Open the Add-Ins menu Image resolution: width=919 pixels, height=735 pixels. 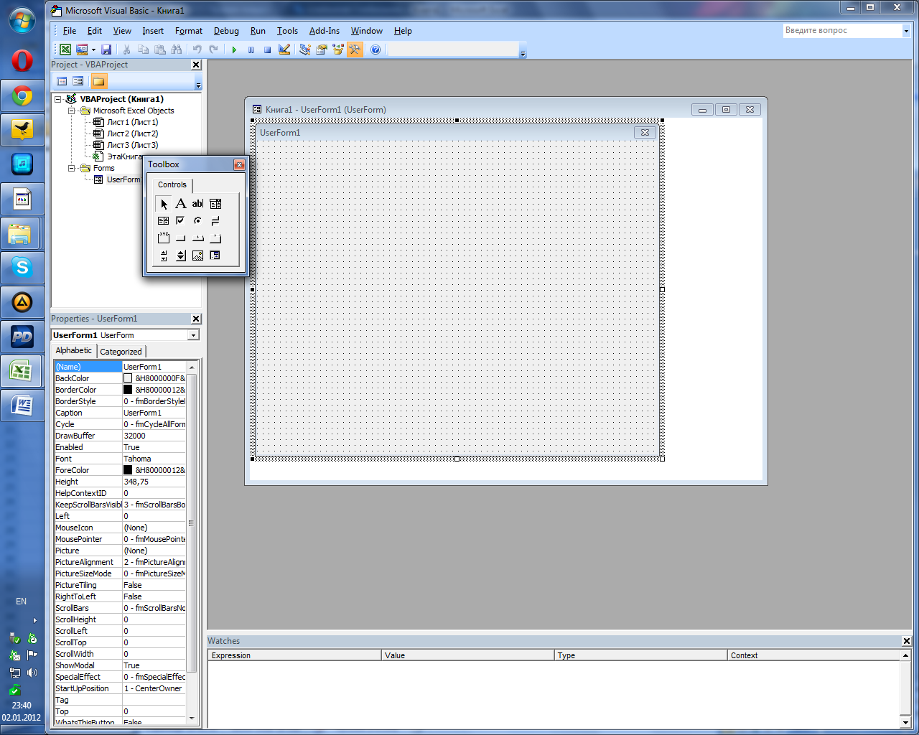click(x=325, y=31)
